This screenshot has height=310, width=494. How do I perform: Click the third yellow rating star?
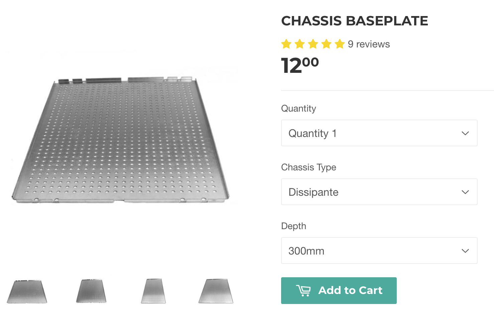[x=313, y=44]
